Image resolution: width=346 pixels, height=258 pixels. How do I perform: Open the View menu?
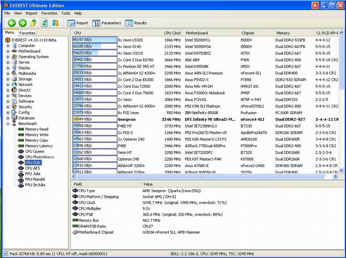click(x=18, y=13)
